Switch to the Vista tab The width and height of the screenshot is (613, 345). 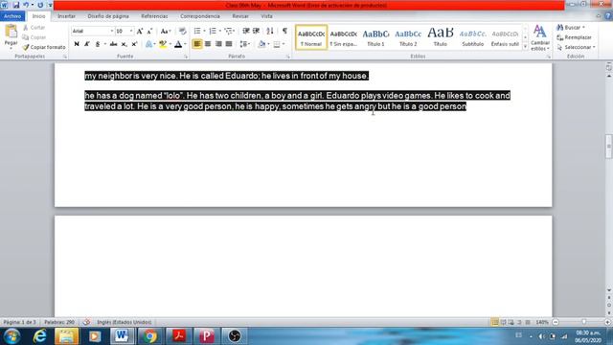pyautogui.click(x=266, y=16)
